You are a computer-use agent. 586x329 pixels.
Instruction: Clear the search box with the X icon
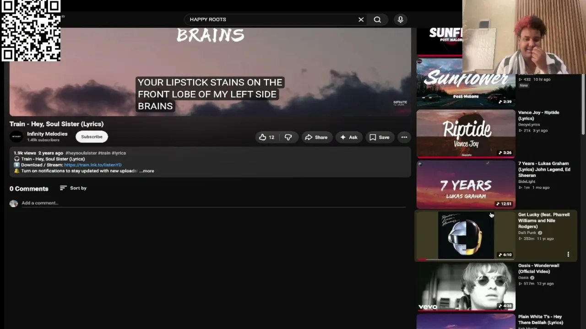pos(361,20)
